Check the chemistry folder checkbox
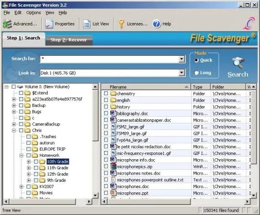 (x=106, y=93)
